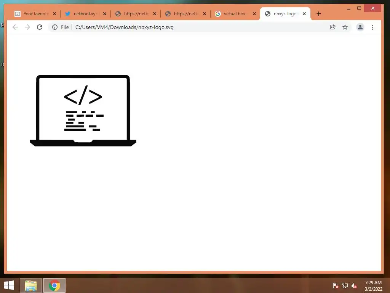Open Action Center flag tray icon
The width and height of the screenshot is (390, 293).
pyautogui.click(x=336, y=286)
